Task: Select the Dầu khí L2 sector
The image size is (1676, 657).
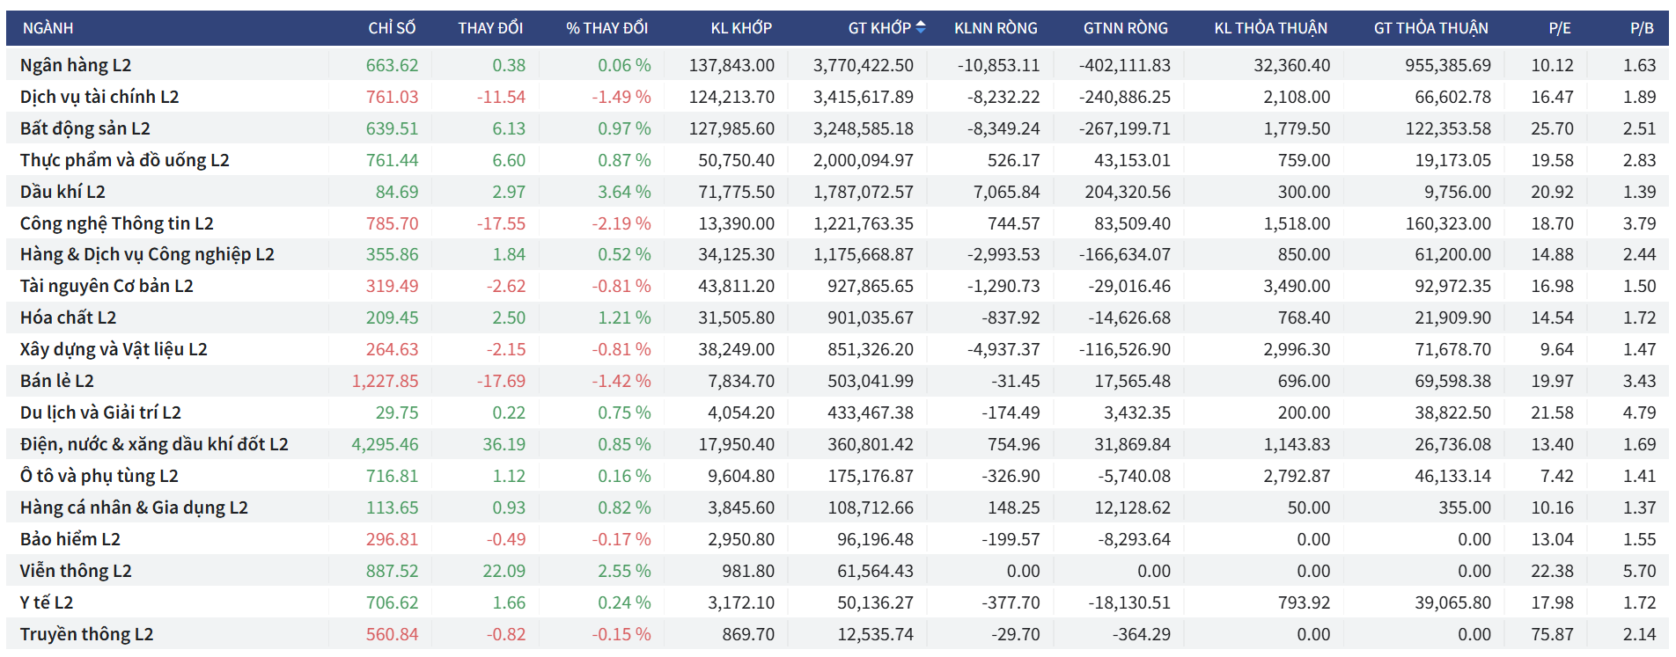Action: pyautogui.click(x=62, y=192)
